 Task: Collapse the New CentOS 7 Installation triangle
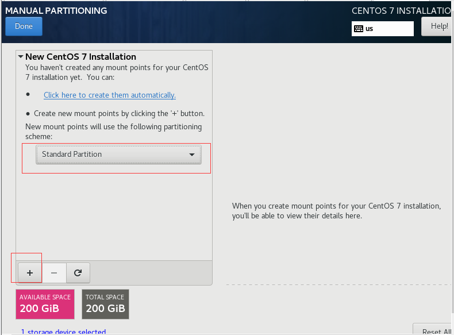point(21,57)
